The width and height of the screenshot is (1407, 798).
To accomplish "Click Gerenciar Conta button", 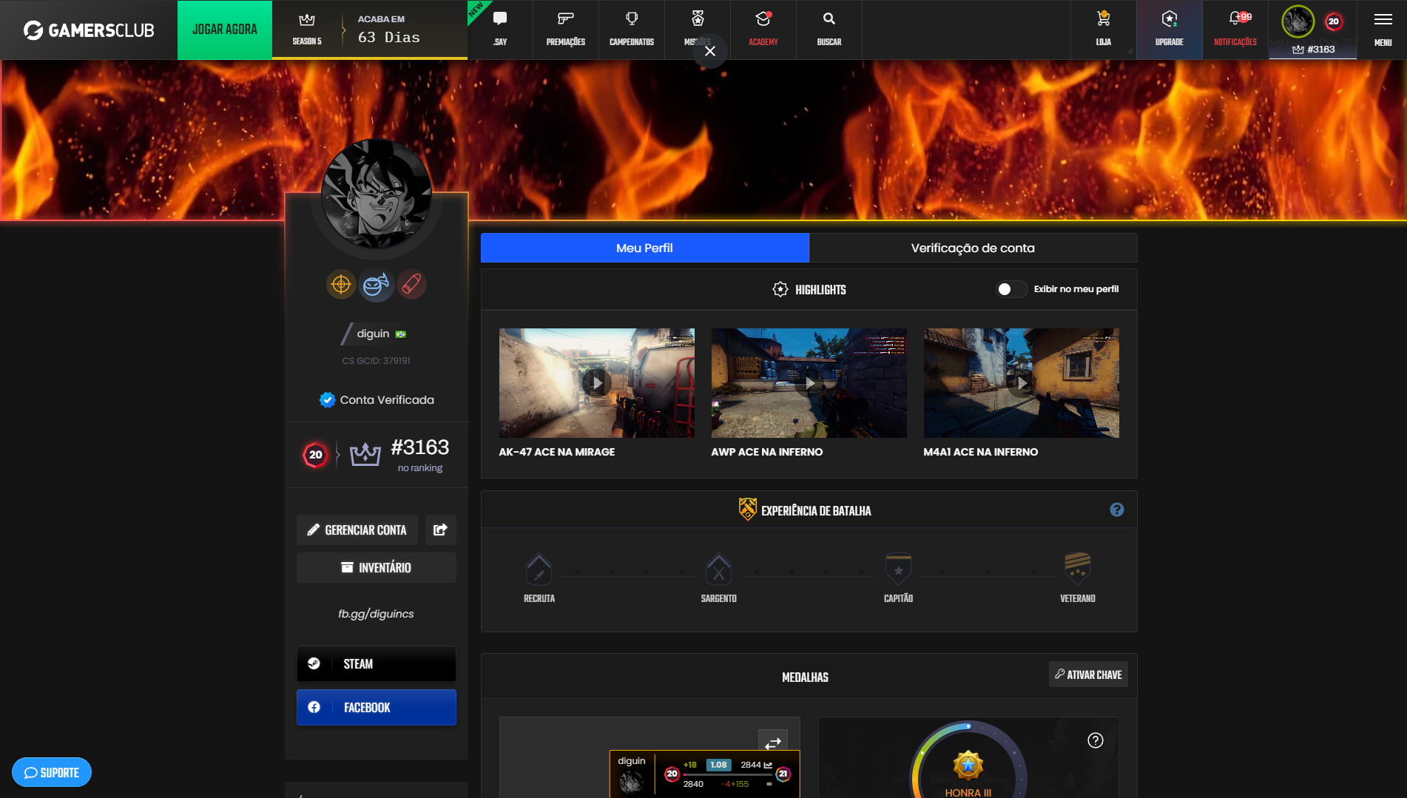I will pos(357,530).
